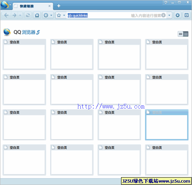This screenshot has height=185, width=192.
Task: Open the highlighted blank-page tile
Action: tap(167, 125)
